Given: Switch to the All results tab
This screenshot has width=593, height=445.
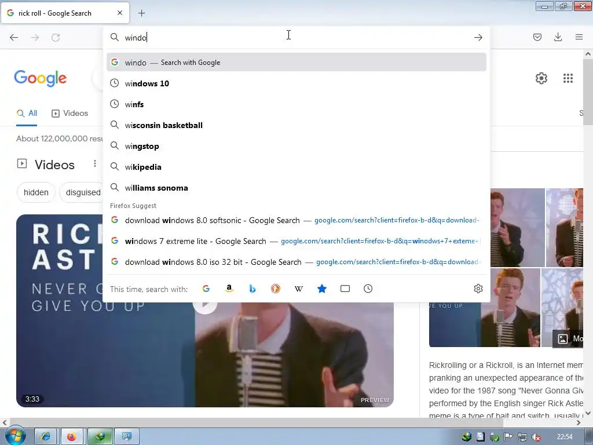Looking at the screenshot, I should (x=27, y=114).
